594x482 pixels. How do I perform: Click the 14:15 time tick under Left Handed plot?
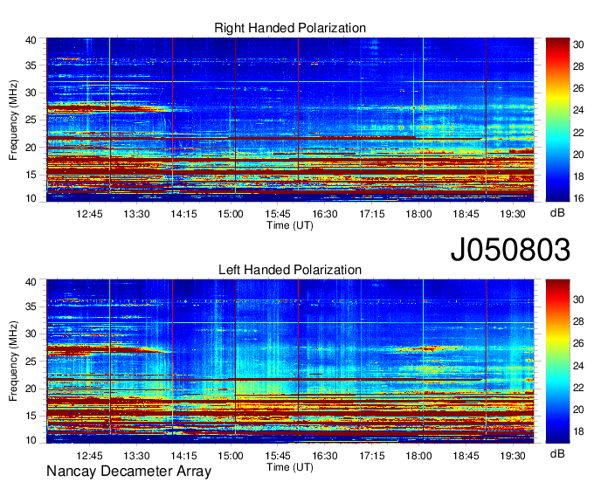183,456
